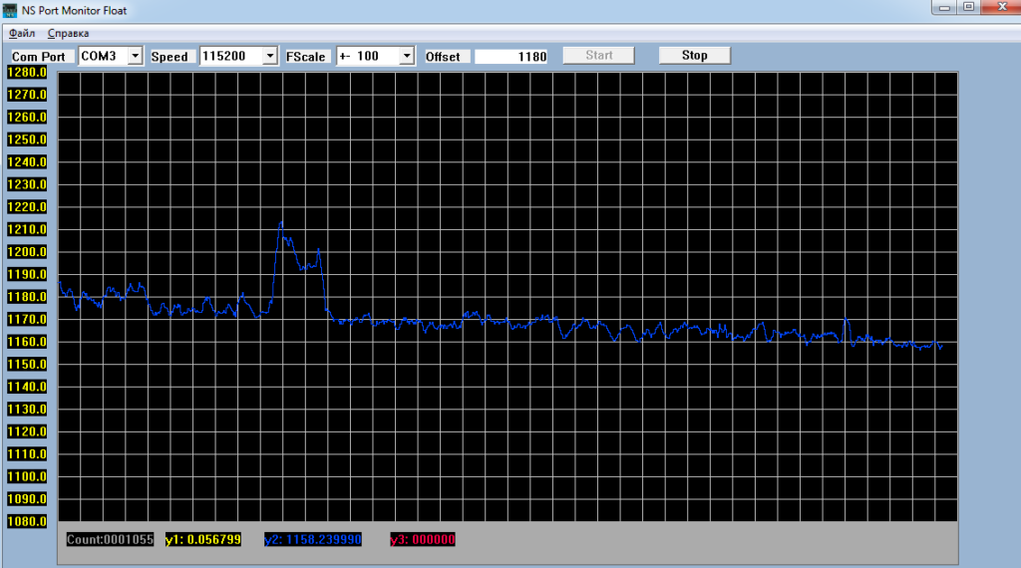This screenshot has width=1021, height=568.
Task: Minimize the NS Port Monitor window
Action: pos(942,8)
